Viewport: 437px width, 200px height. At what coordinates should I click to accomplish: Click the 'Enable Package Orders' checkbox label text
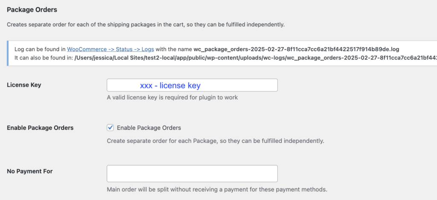149,128
